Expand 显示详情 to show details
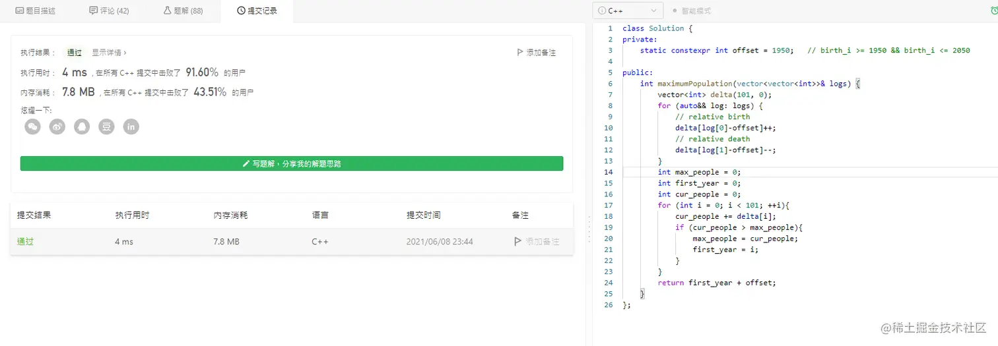Image resolution: width=998 pixels, height=346 pixels. point(110,53)
